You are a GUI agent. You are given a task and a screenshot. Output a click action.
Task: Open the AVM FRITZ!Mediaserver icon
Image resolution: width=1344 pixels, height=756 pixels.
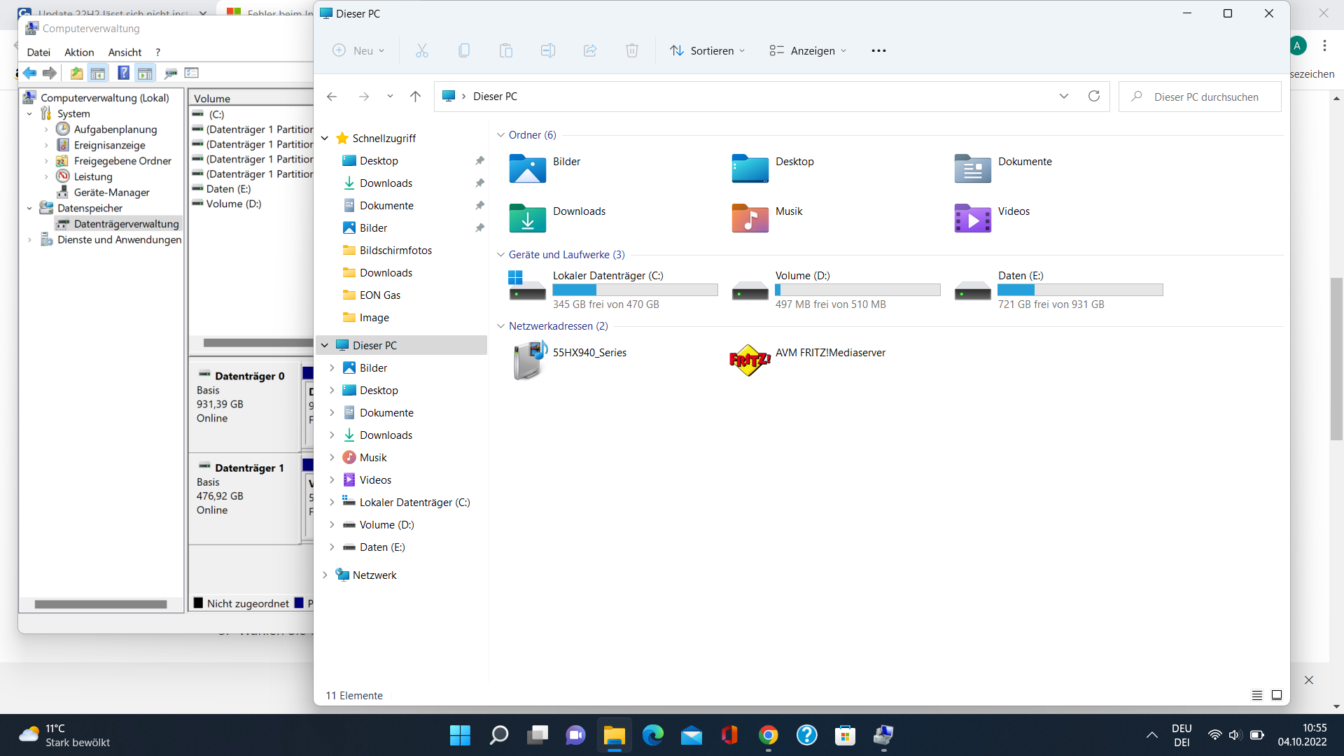click(750, 360)
